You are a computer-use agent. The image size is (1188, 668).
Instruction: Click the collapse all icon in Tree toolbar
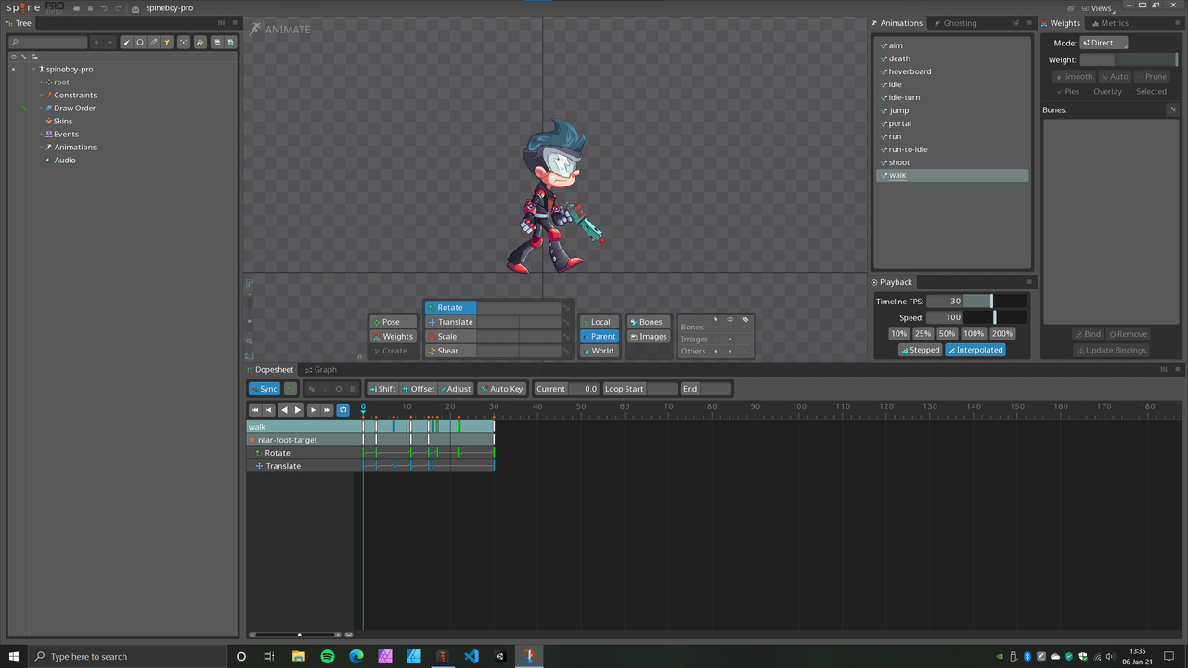[217, 43]
